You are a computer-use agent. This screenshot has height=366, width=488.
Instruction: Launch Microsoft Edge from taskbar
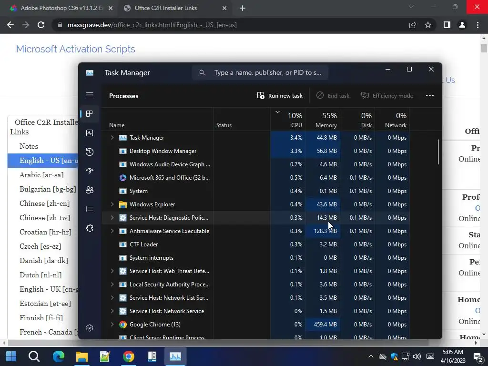point(58,356)
